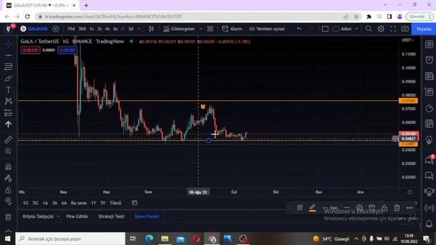This screenshot has width=436, height=245.
Task: Open the calendar panel on right sidebar
Action: [x=429, y=124]
